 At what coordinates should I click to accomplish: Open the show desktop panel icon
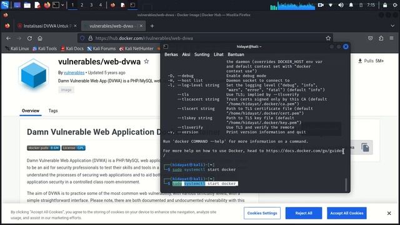pyautogui.click(x=17, y=5)
